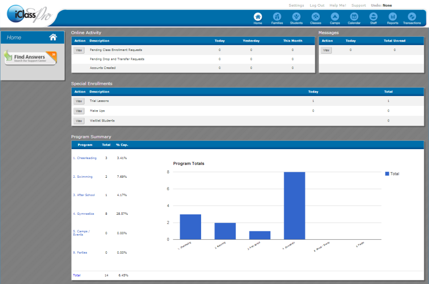View Pending Class Enrollment Requests

(79, 50)
